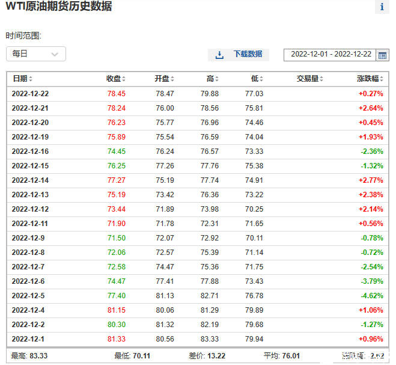The image size is (396, 365).
Task: Sort by 日期 column arrows
Action: [31, 79]
